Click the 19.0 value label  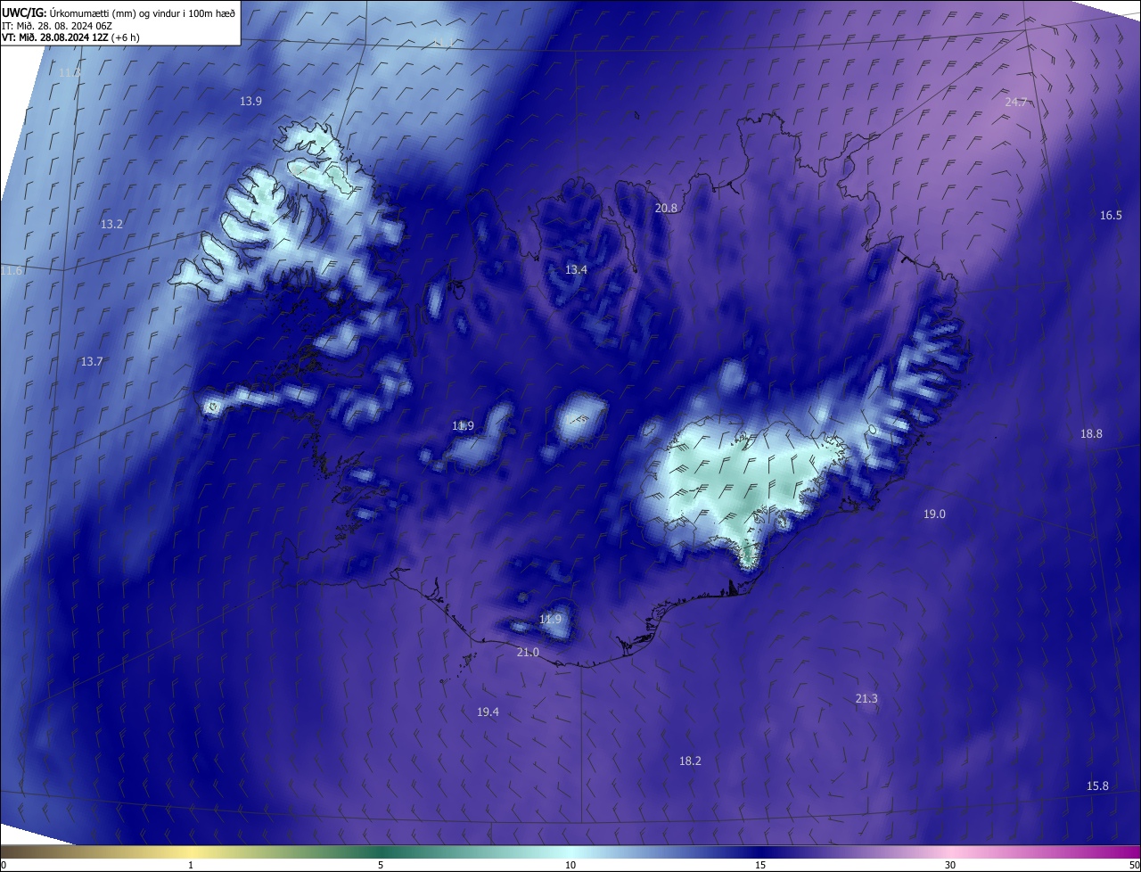point(934,514)
